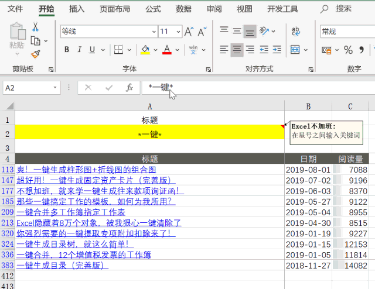Switch to the 视图 tab
The height and width of the screenshot is (289, 375).
(244, 9)
